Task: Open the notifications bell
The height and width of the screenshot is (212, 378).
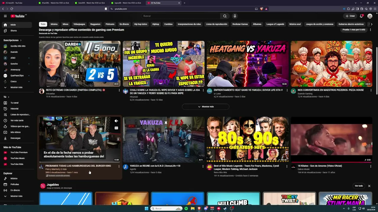Action: tap(361, 16)
